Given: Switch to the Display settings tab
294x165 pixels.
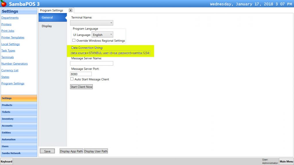Looking at the screenshot, I should [53, 26].
